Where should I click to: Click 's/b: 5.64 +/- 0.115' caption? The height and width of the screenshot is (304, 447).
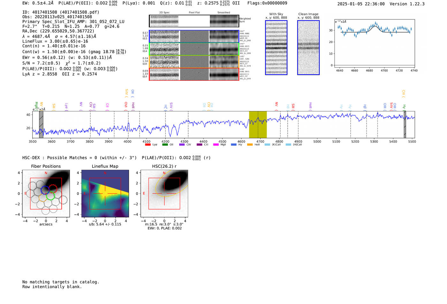(x=105, y=224)
